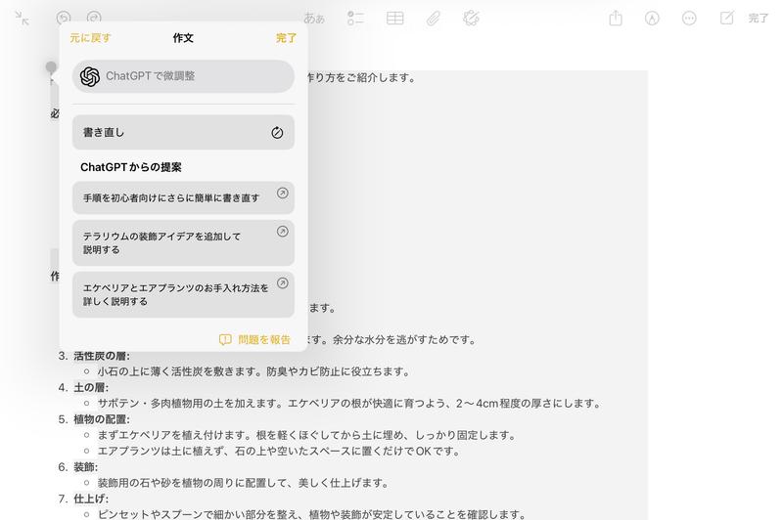Insert a table with the table icon
The image size is (783, 520).
pyautogui.click(x=395, y=19)
